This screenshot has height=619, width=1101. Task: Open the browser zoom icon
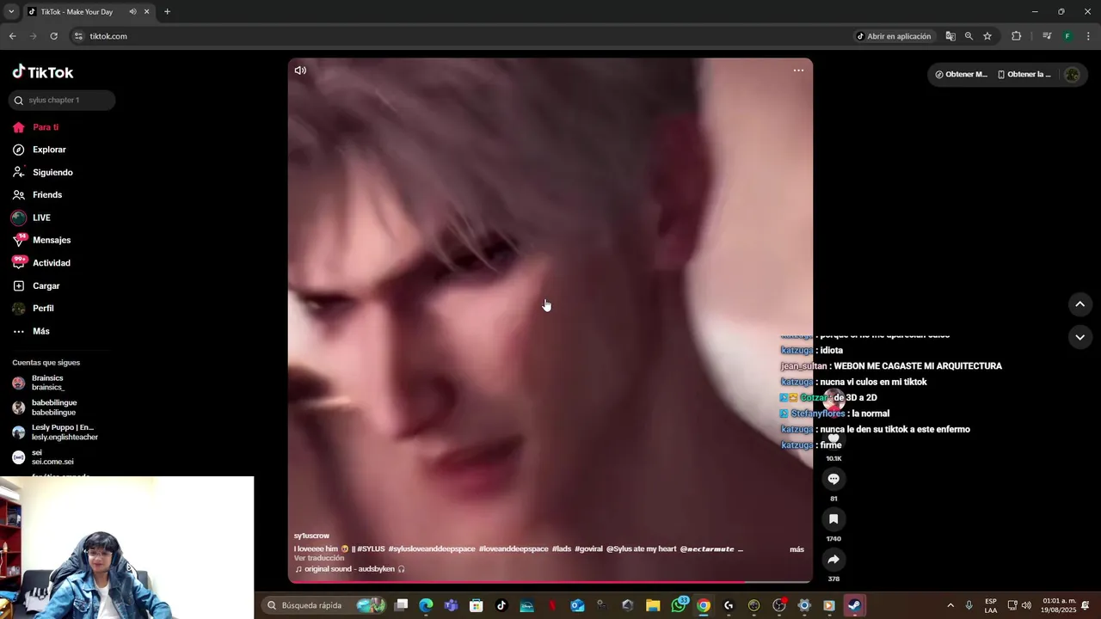point(969,36)
